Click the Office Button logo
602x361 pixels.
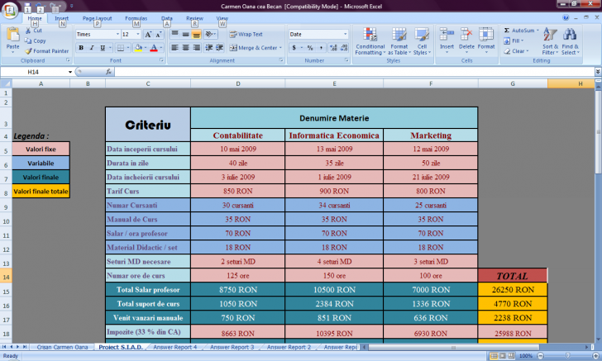pyautogui.click(x=10, y=9)
